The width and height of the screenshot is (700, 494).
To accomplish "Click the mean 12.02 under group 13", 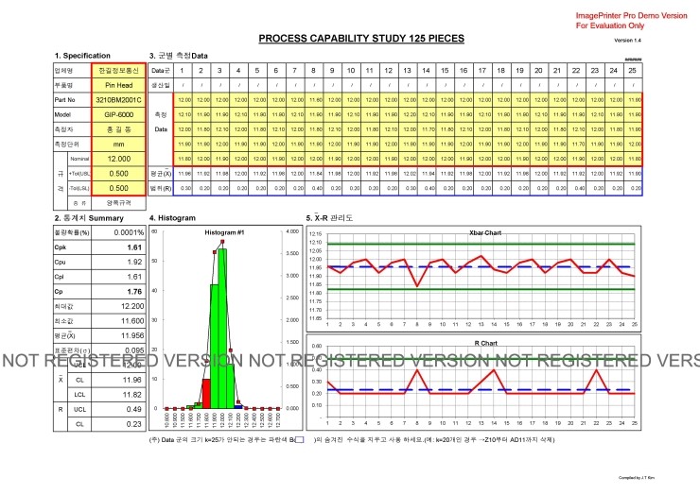I will click(409, 174).
